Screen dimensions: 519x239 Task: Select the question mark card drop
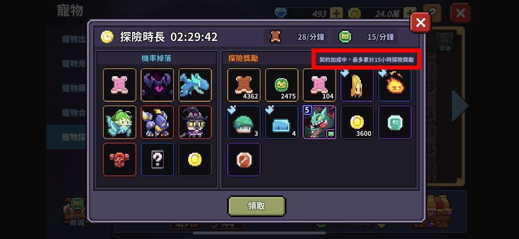[157, 159]
